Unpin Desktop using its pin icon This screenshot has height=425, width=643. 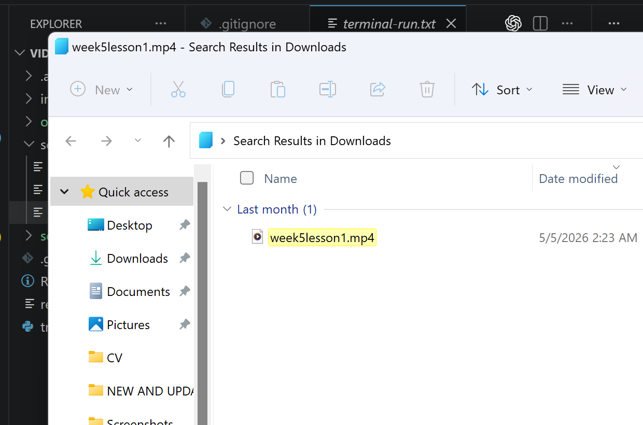click(185, 225)
